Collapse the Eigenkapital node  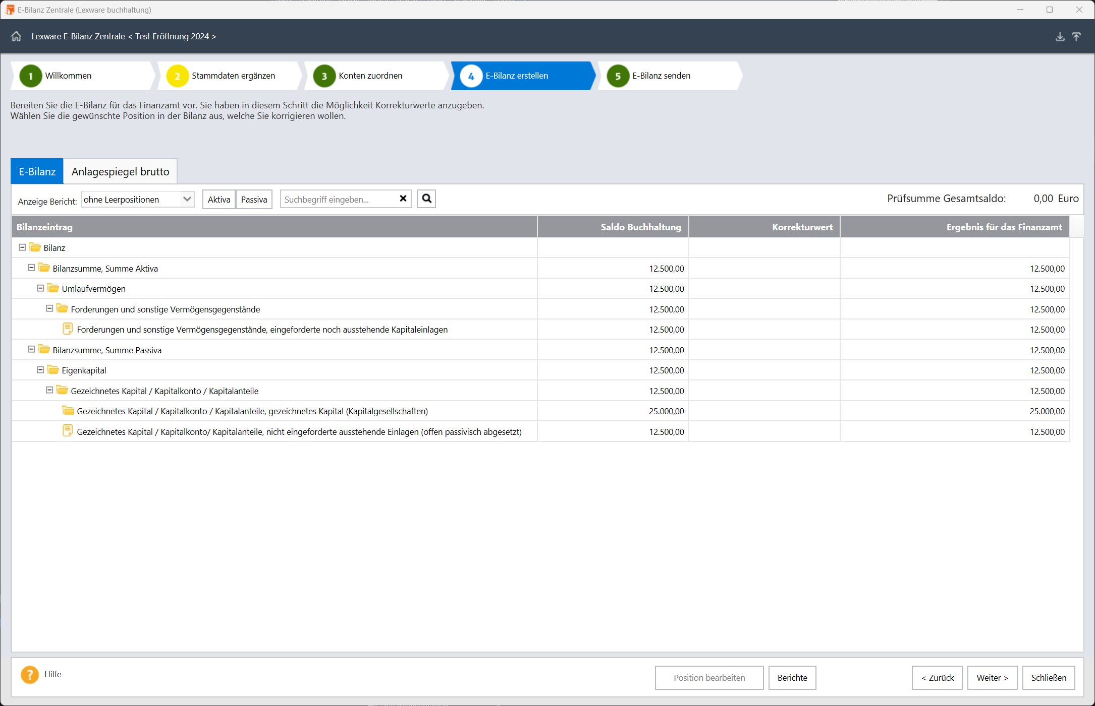[40, 370]
